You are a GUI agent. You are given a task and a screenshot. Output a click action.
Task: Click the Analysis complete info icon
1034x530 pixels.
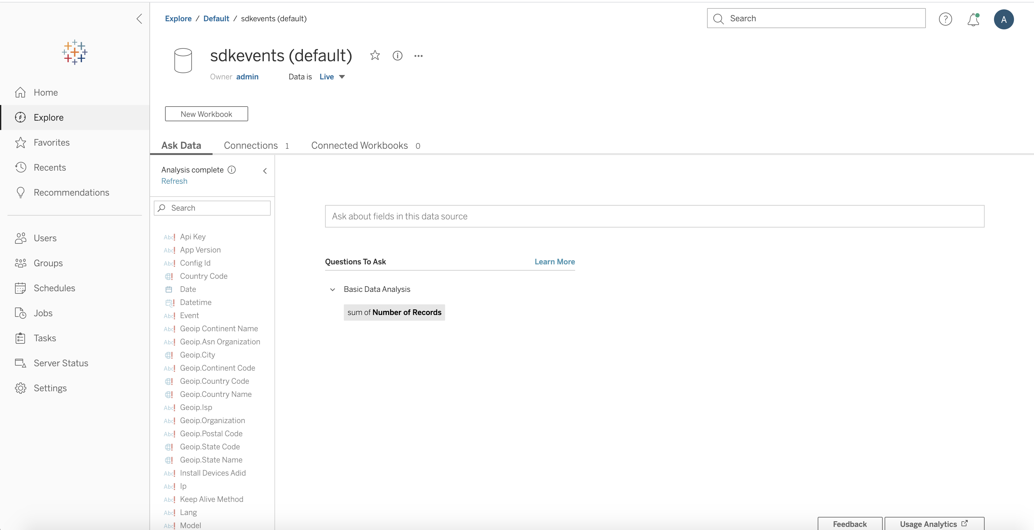(232, 170)
